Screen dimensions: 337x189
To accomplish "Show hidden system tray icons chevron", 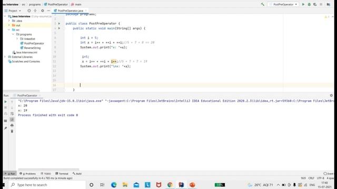I will [x=279, y=185].
